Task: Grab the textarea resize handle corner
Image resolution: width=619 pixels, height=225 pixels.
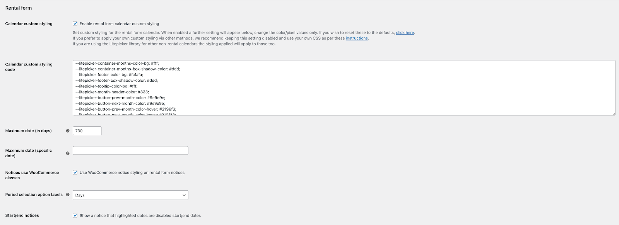Action: coord(614,113)
